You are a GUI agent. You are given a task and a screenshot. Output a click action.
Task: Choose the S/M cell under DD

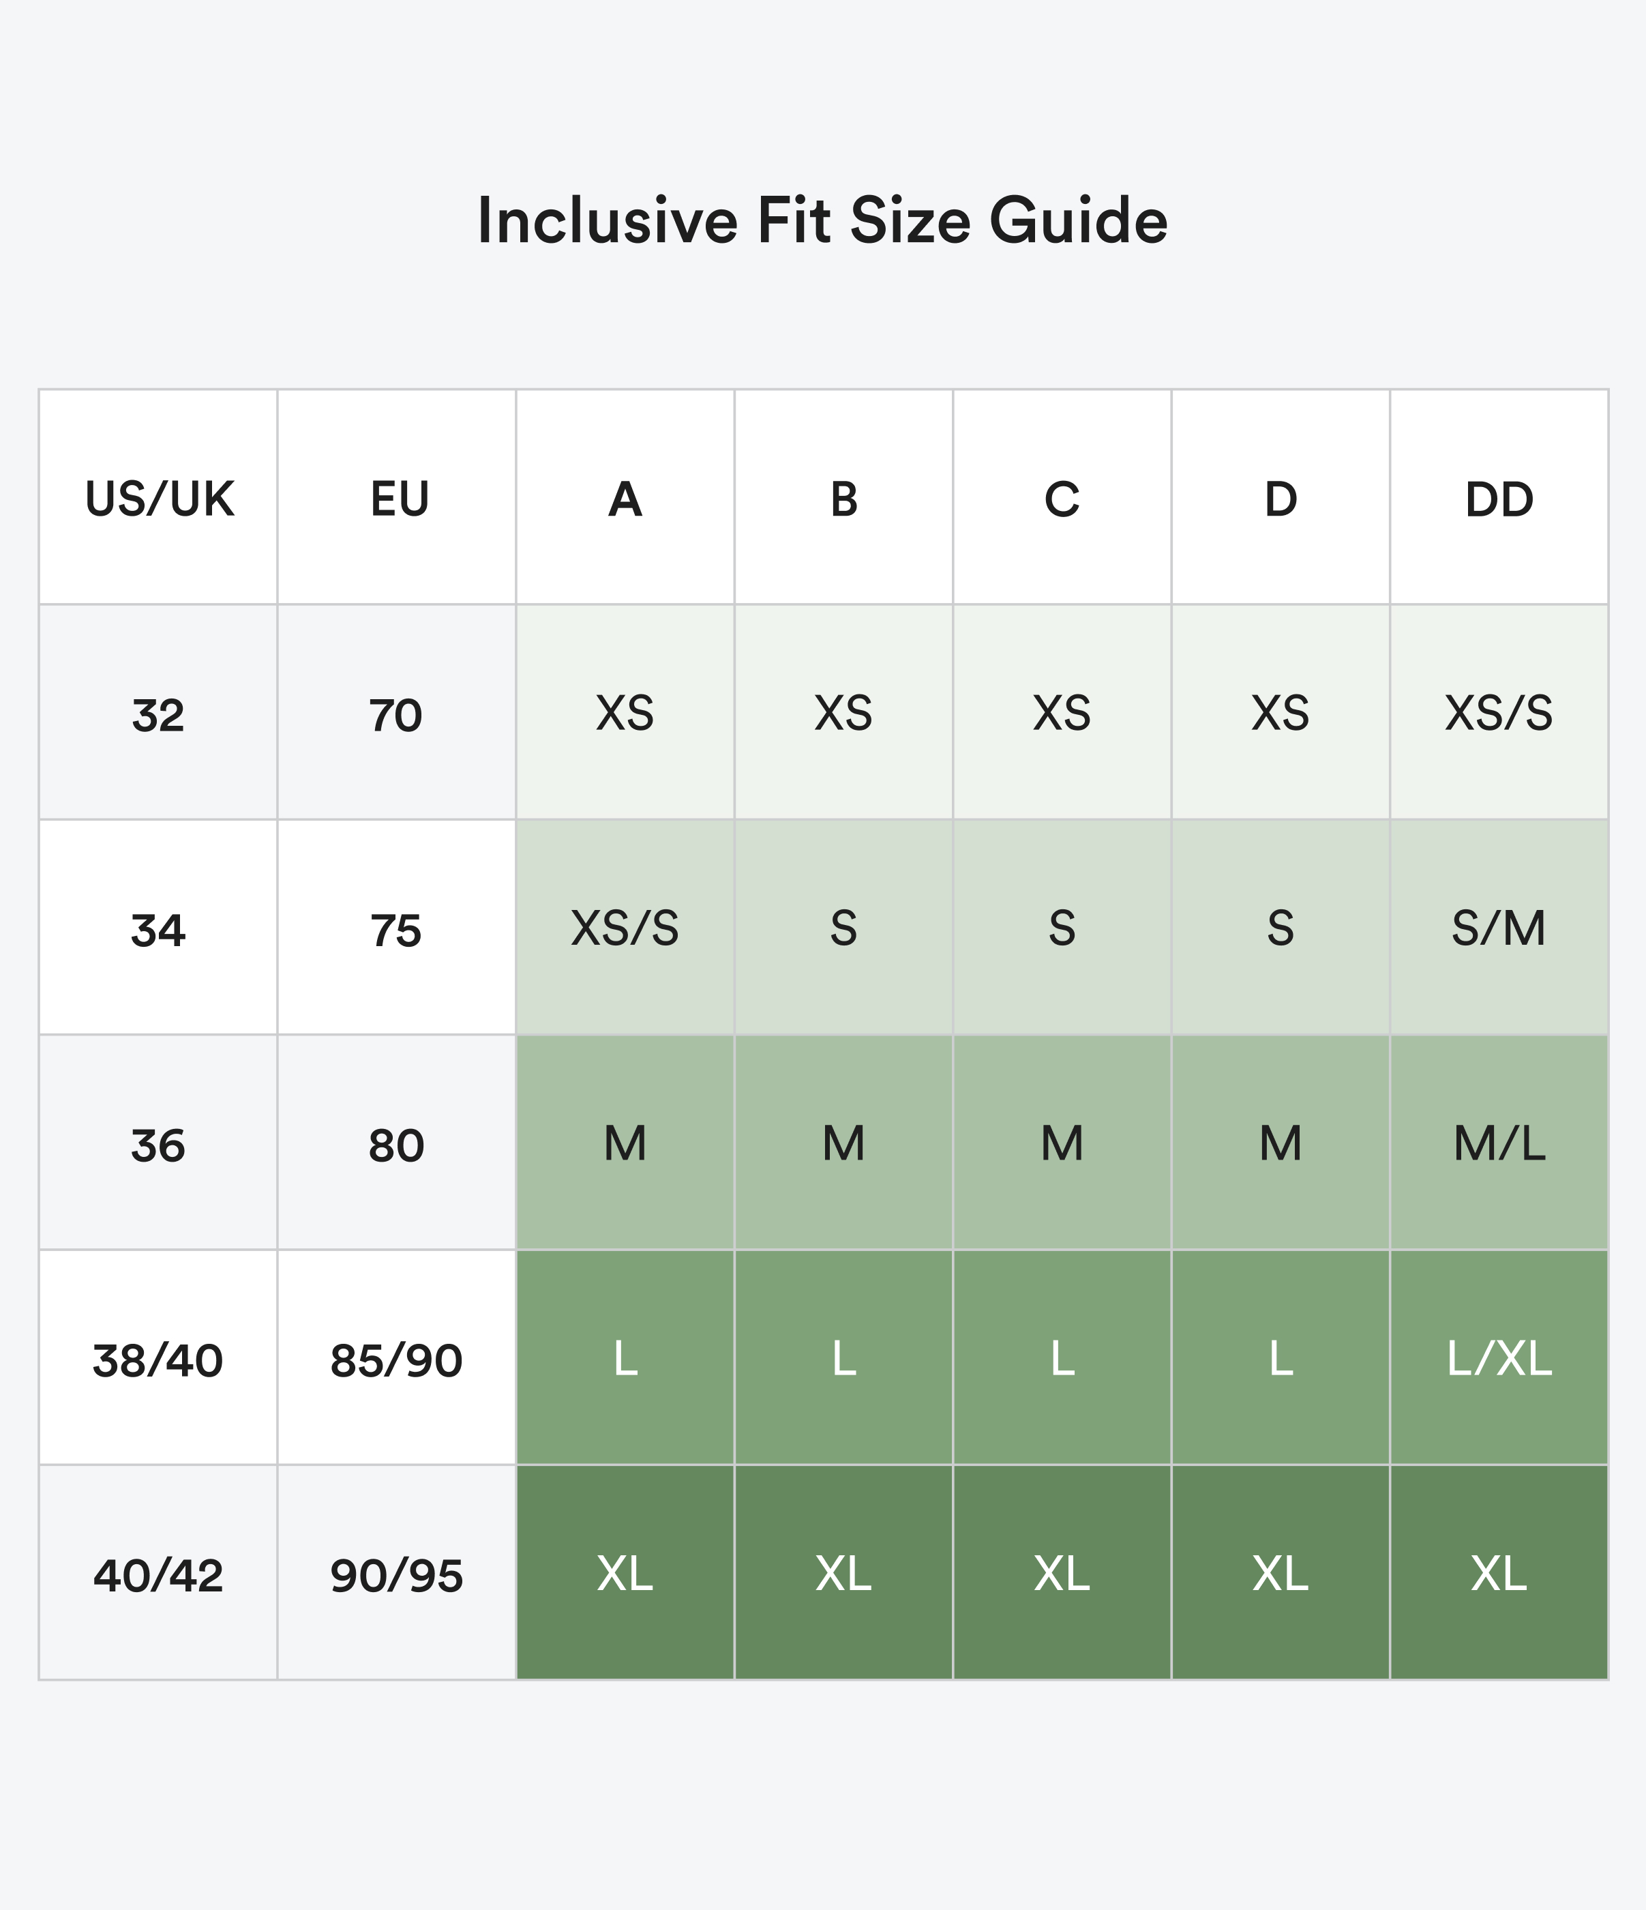point(1499,927)
